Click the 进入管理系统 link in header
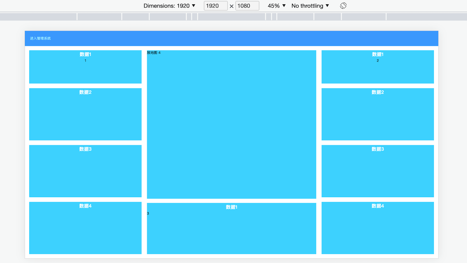The image size is (467, 263). [40, 38]
